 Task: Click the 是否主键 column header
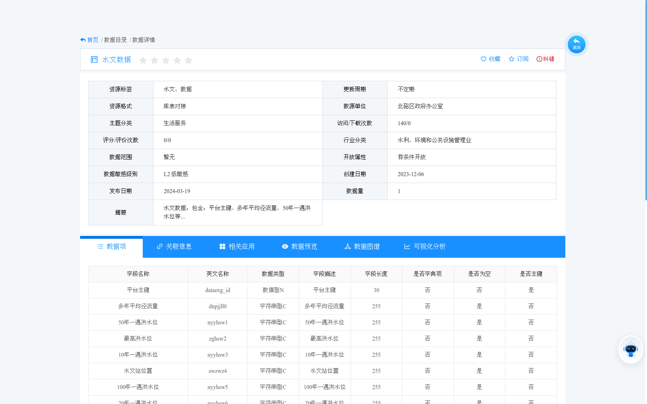[531, 274]
